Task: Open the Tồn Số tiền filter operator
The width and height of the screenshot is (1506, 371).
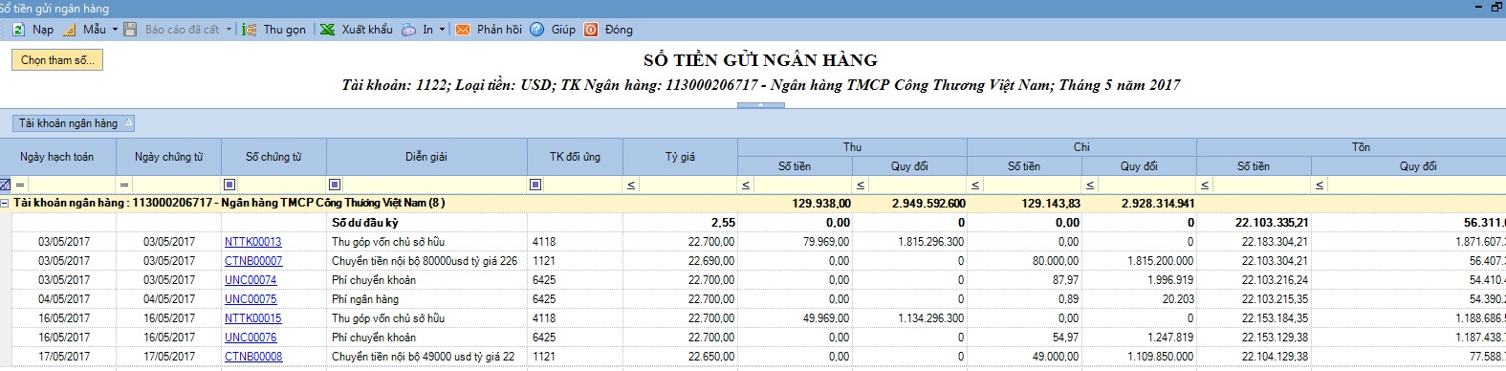Action: [1205, 185]
